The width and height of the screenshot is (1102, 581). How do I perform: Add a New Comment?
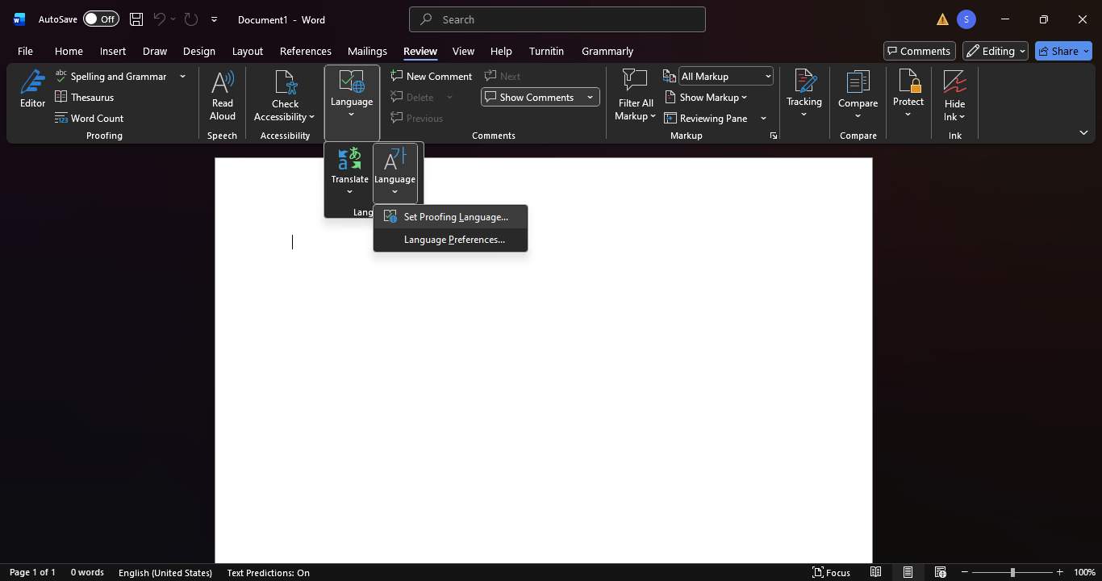pyautogui.click(x=431, y=77)
